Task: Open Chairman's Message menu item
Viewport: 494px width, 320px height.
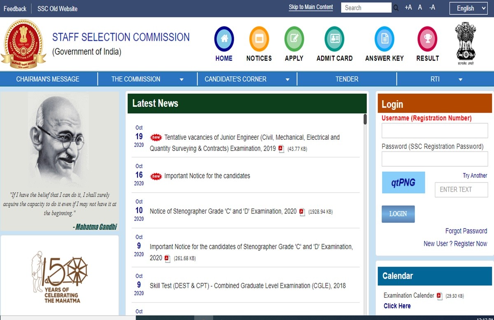Action: tap(48, 79)
